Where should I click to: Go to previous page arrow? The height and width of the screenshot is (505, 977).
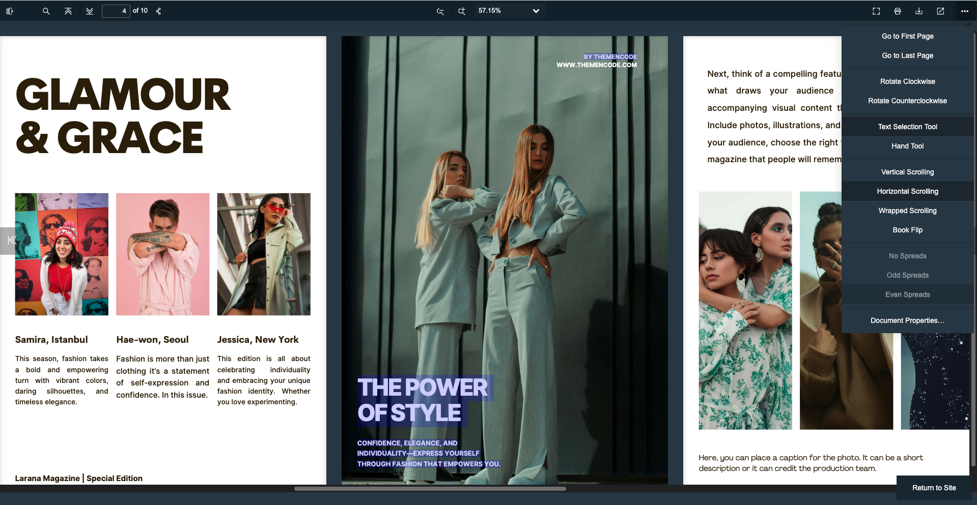68,11
